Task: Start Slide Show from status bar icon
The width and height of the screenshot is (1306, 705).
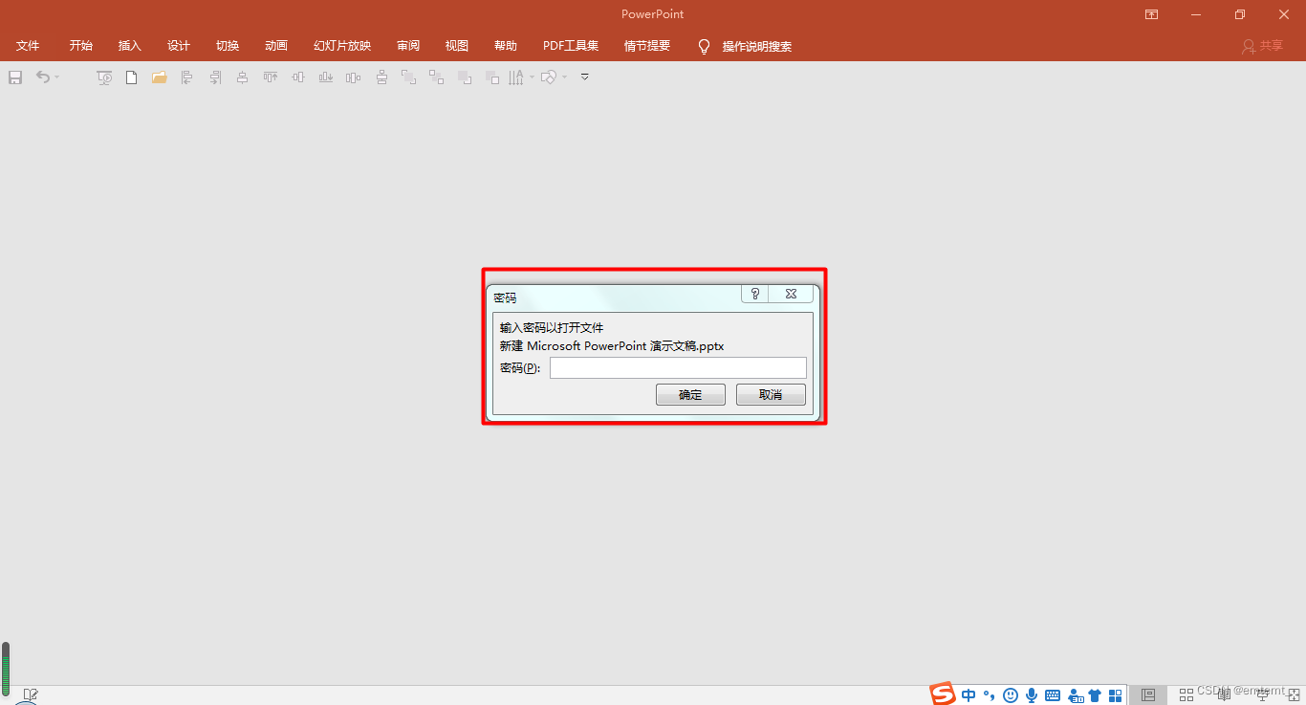Action: click(x=1262, y=694)
